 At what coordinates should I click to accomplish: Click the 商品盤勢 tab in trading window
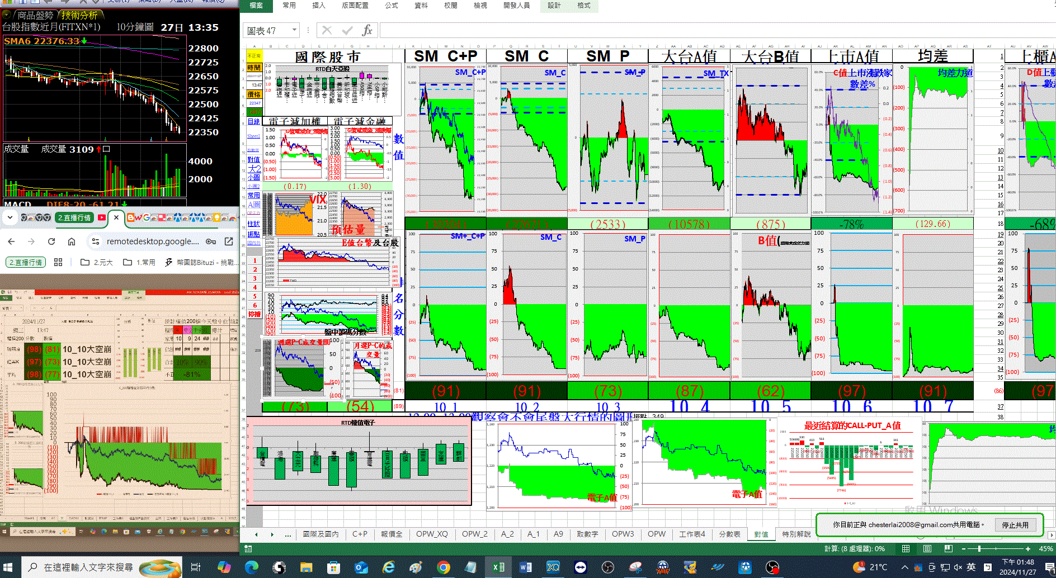tap(35, 15)
